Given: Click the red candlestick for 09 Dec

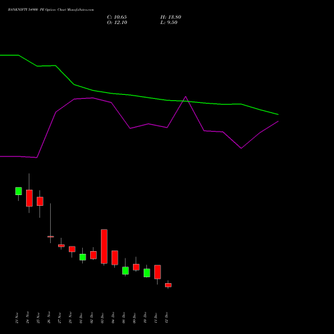Looking at the screenshot, I should pos(136,267).
